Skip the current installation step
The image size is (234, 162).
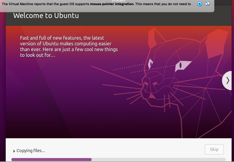214,149
